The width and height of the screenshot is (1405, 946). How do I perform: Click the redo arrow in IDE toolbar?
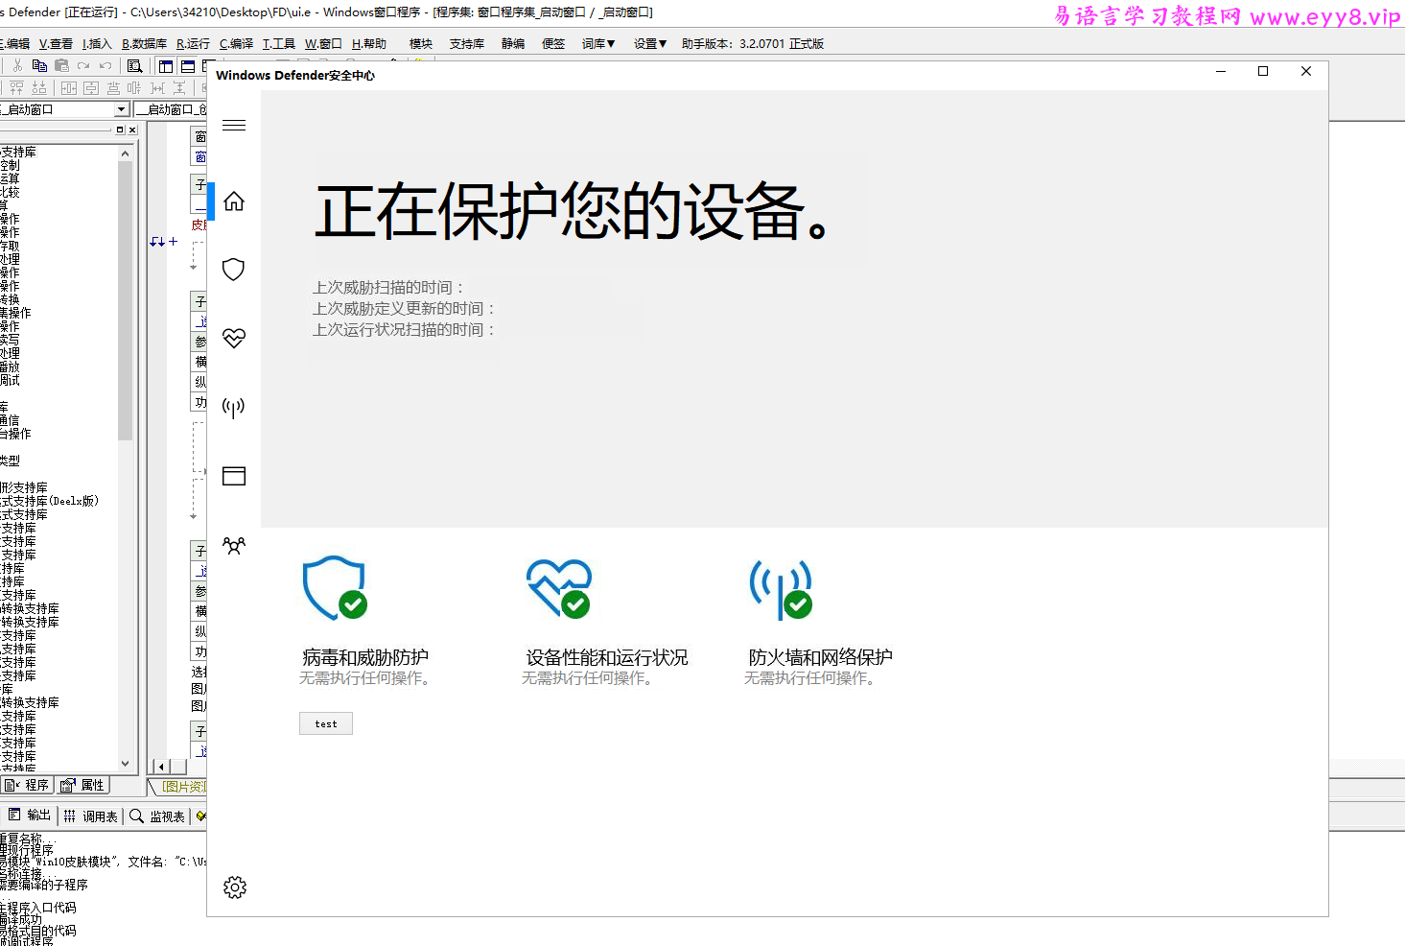tap(83, 65)
